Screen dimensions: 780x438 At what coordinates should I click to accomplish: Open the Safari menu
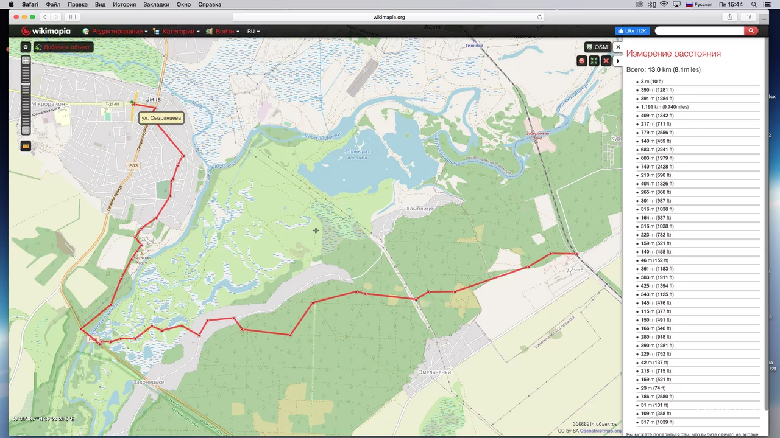click(30, 4)
